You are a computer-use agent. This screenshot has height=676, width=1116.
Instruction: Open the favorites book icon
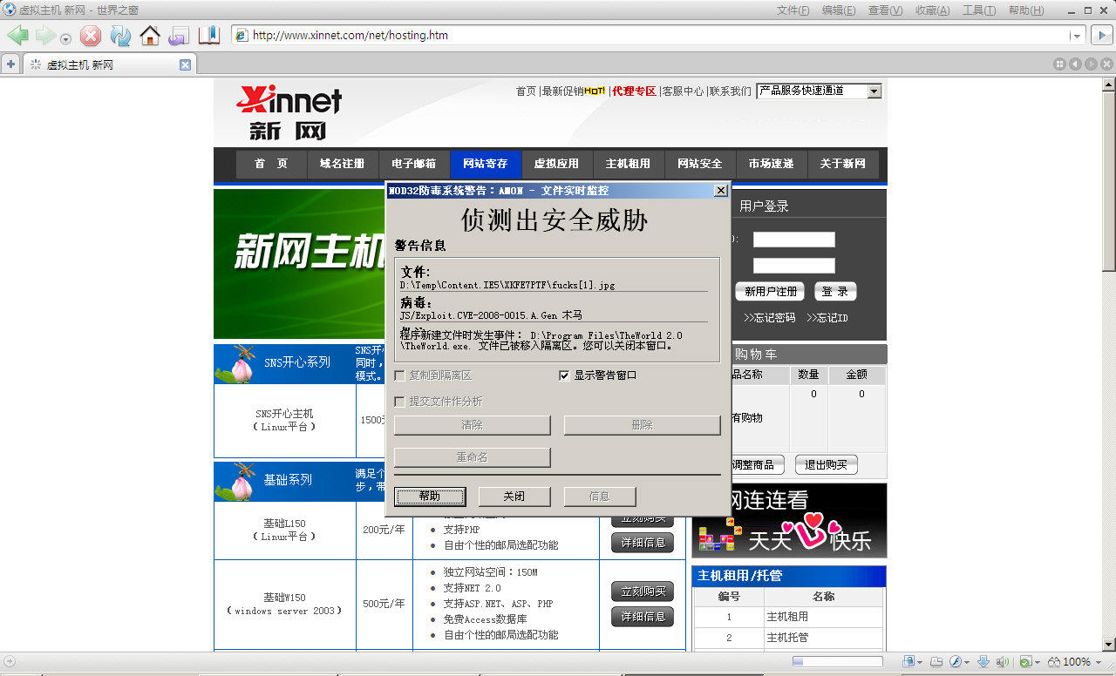[209, 36]
